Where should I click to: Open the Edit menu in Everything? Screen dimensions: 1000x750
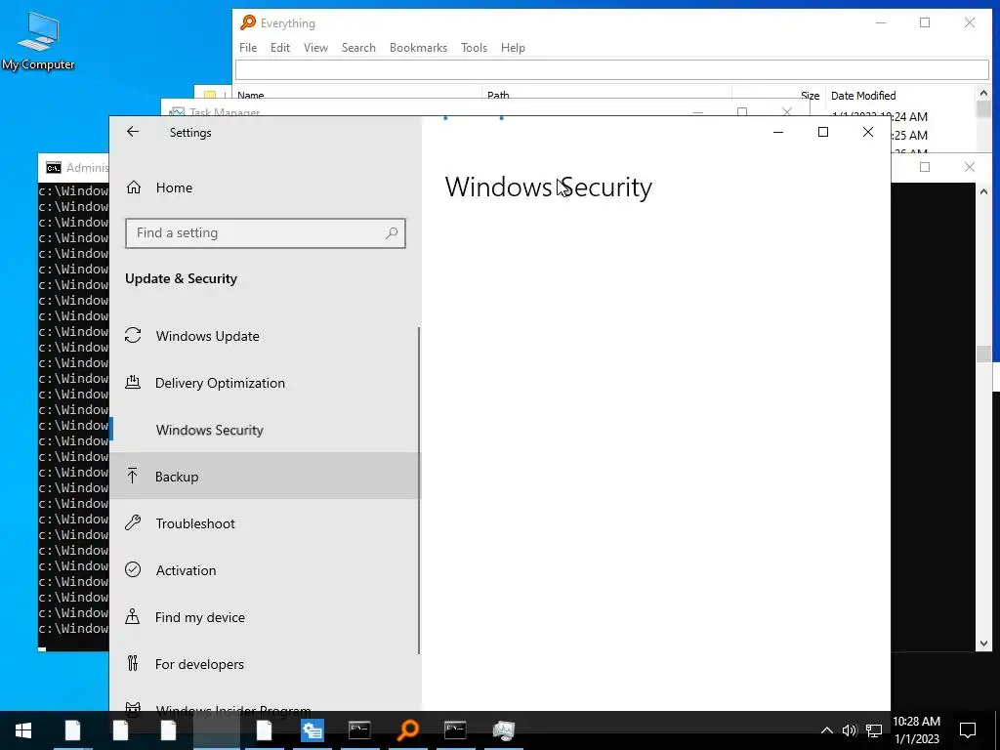click(x=280, y=48)
